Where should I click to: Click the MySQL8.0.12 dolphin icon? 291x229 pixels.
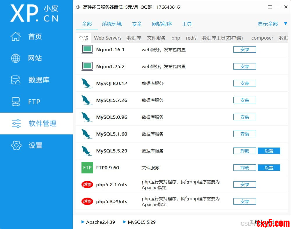point(87,84)
